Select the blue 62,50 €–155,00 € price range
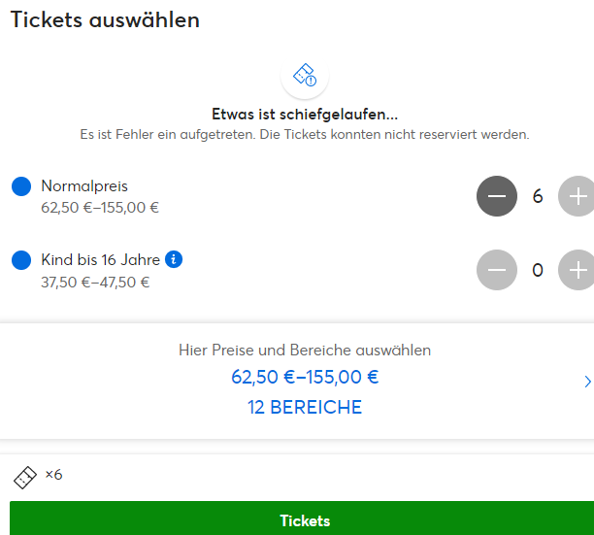This screenshot has height=535, width=594. tap(305, 379)
